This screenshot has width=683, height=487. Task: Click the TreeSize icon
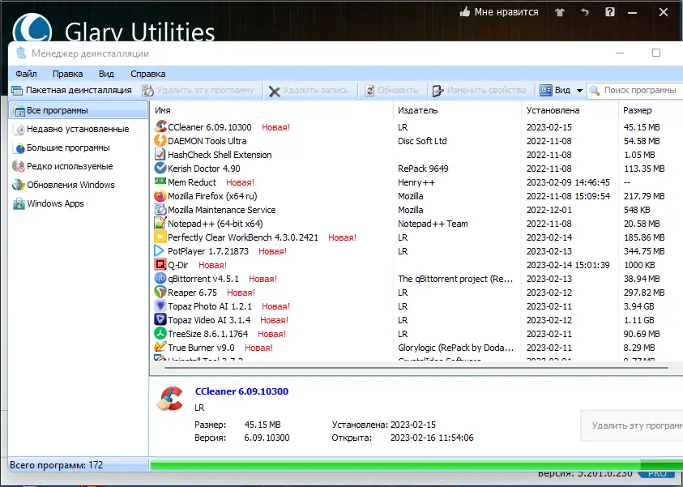[160, 334]
